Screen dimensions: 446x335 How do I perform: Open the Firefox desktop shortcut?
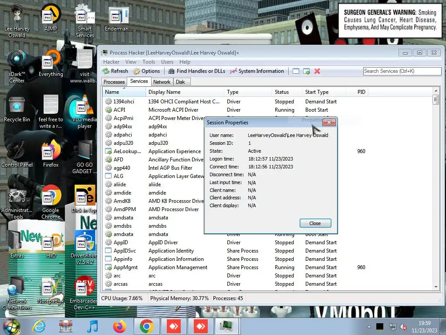click(x=51, y=154)
